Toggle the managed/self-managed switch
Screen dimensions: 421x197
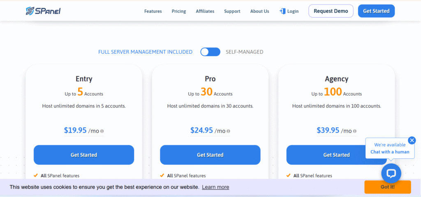210,52
